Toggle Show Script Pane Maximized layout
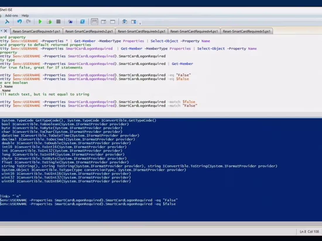The image size is (322, 241). pos(112,22)
